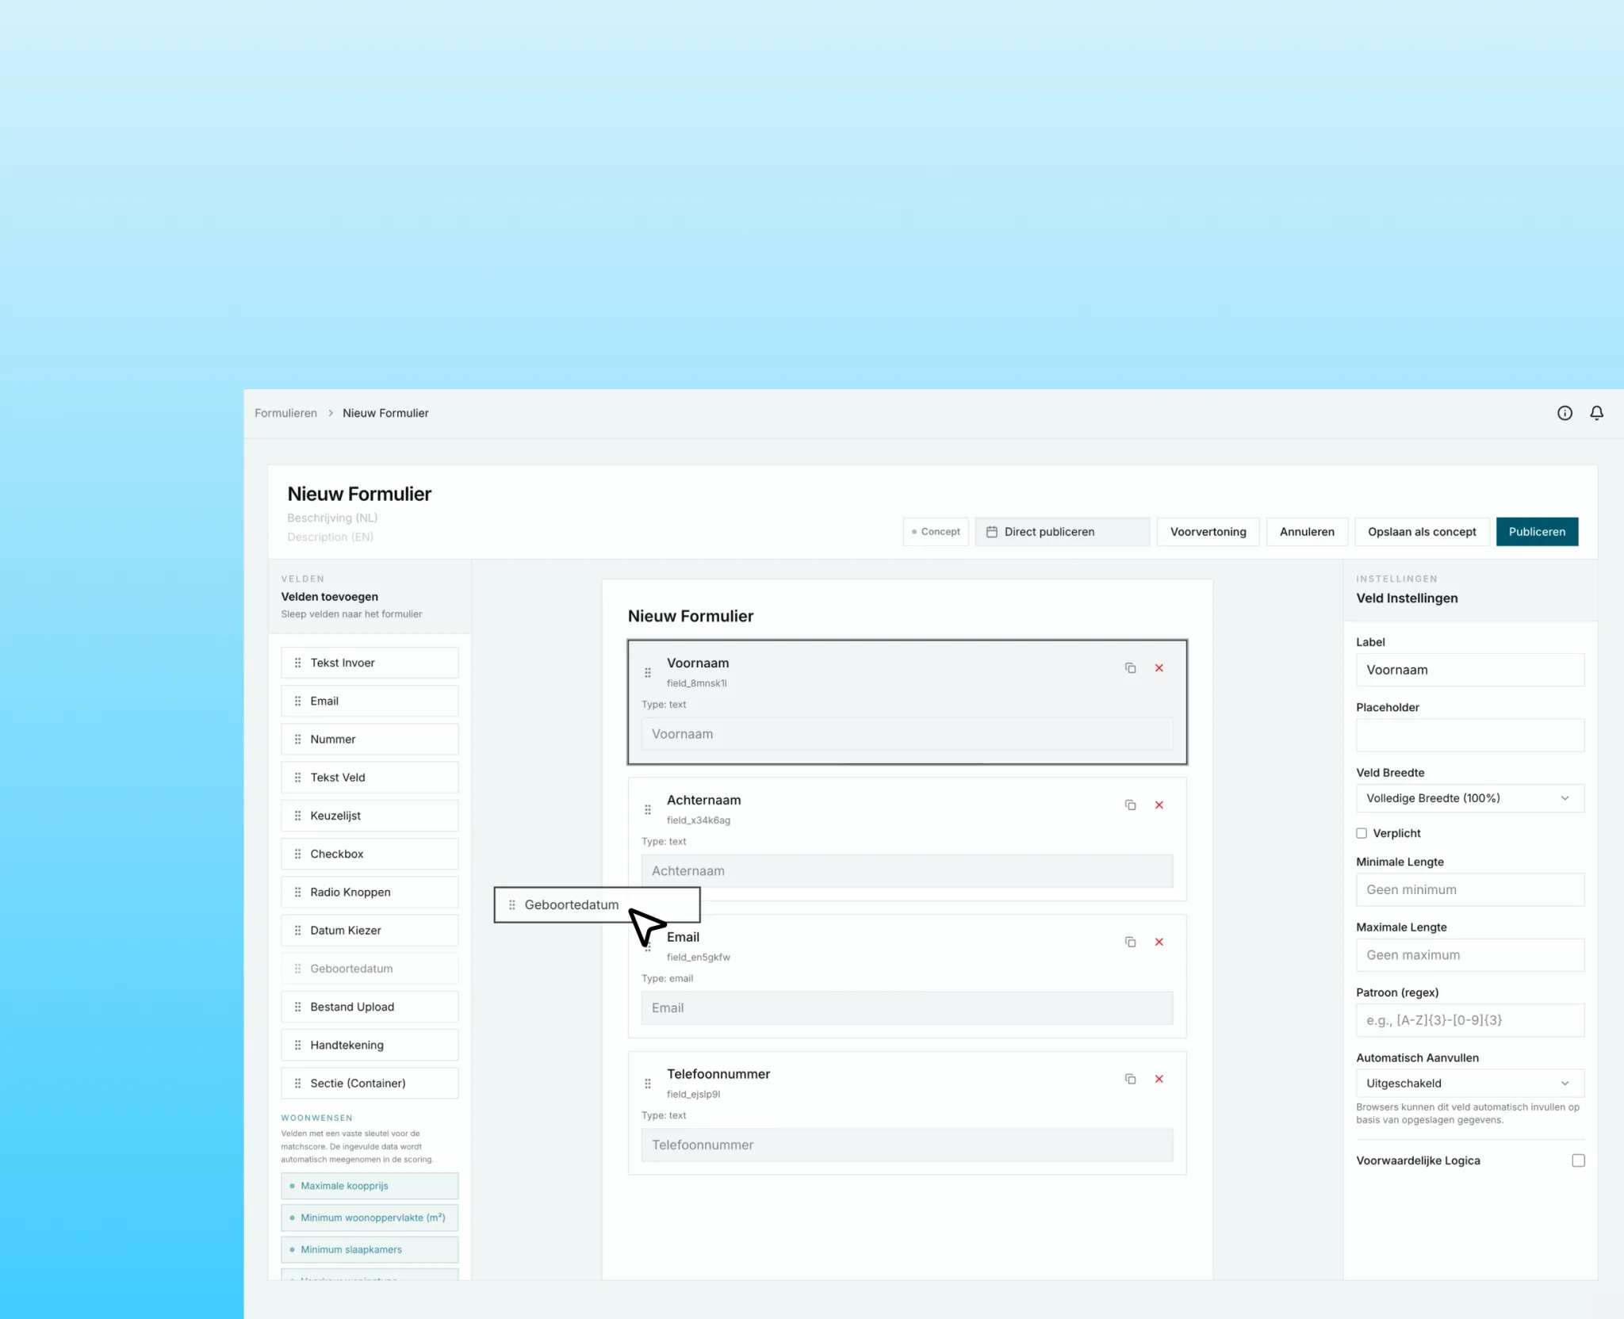Select Maximale koopprijs woonwens field
This screenshot has height=1319, width=1624.
tap(370, 1186)
